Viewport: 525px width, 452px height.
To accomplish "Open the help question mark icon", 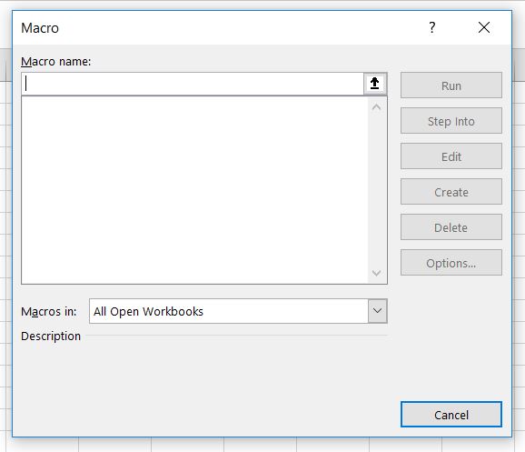I will pos(432,27).
